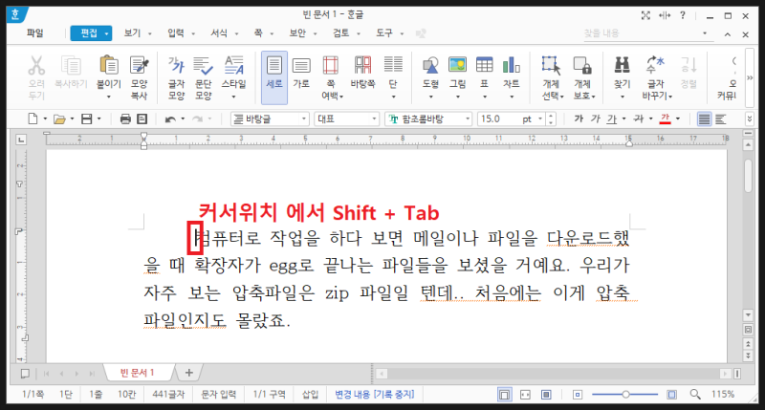Screen dimensions: 765x410
Task: Open the font size pt dropdown arrow
Action: tap(540, 119)
